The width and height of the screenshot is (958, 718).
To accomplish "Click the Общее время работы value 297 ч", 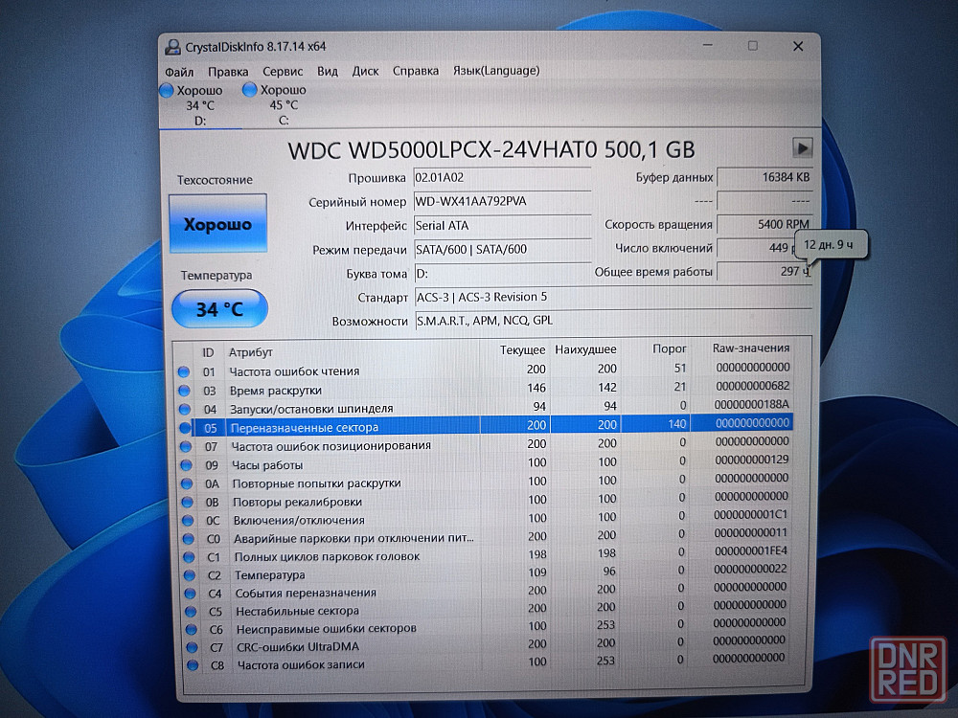I will (764, 271).
